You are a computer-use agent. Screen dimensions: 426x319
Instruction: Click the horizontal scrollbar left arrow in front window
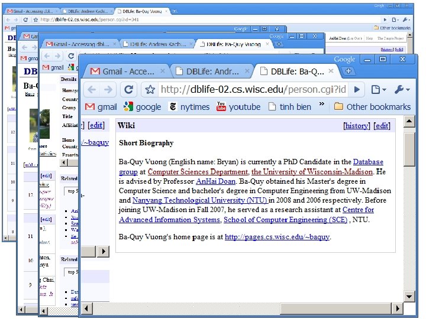[x=87, y=308]
